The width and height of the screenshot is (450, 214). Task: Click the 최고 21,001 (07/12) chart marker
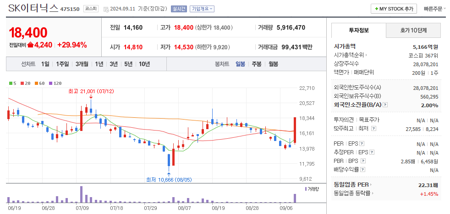(91, 91)
